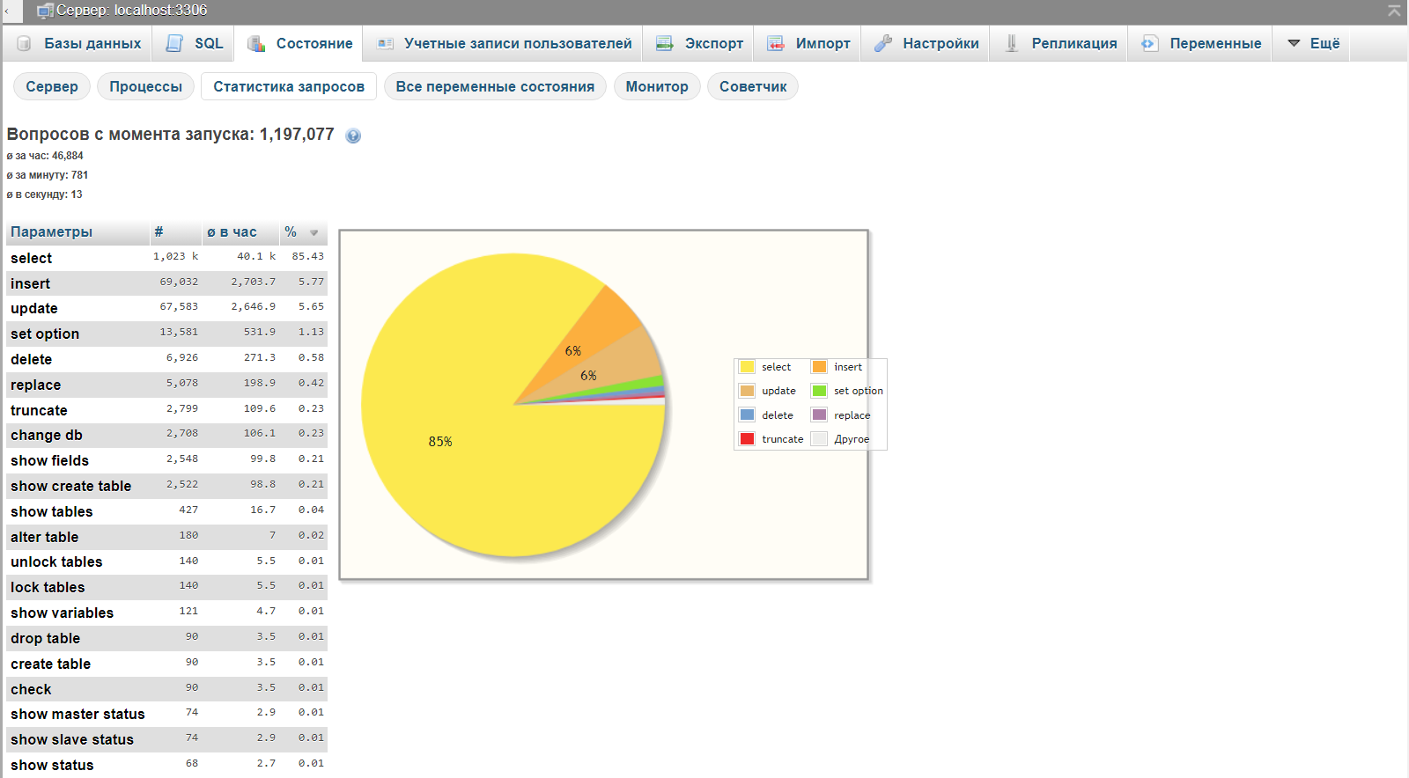Open the Монитор sub-tab
The image size is (1409, 778).
tap(657, 86)
